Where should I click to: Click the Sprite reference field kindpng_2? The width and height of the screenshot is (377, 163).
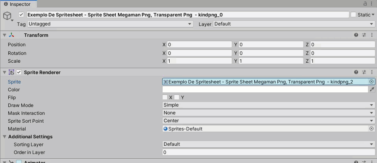(x=268, y=81)
